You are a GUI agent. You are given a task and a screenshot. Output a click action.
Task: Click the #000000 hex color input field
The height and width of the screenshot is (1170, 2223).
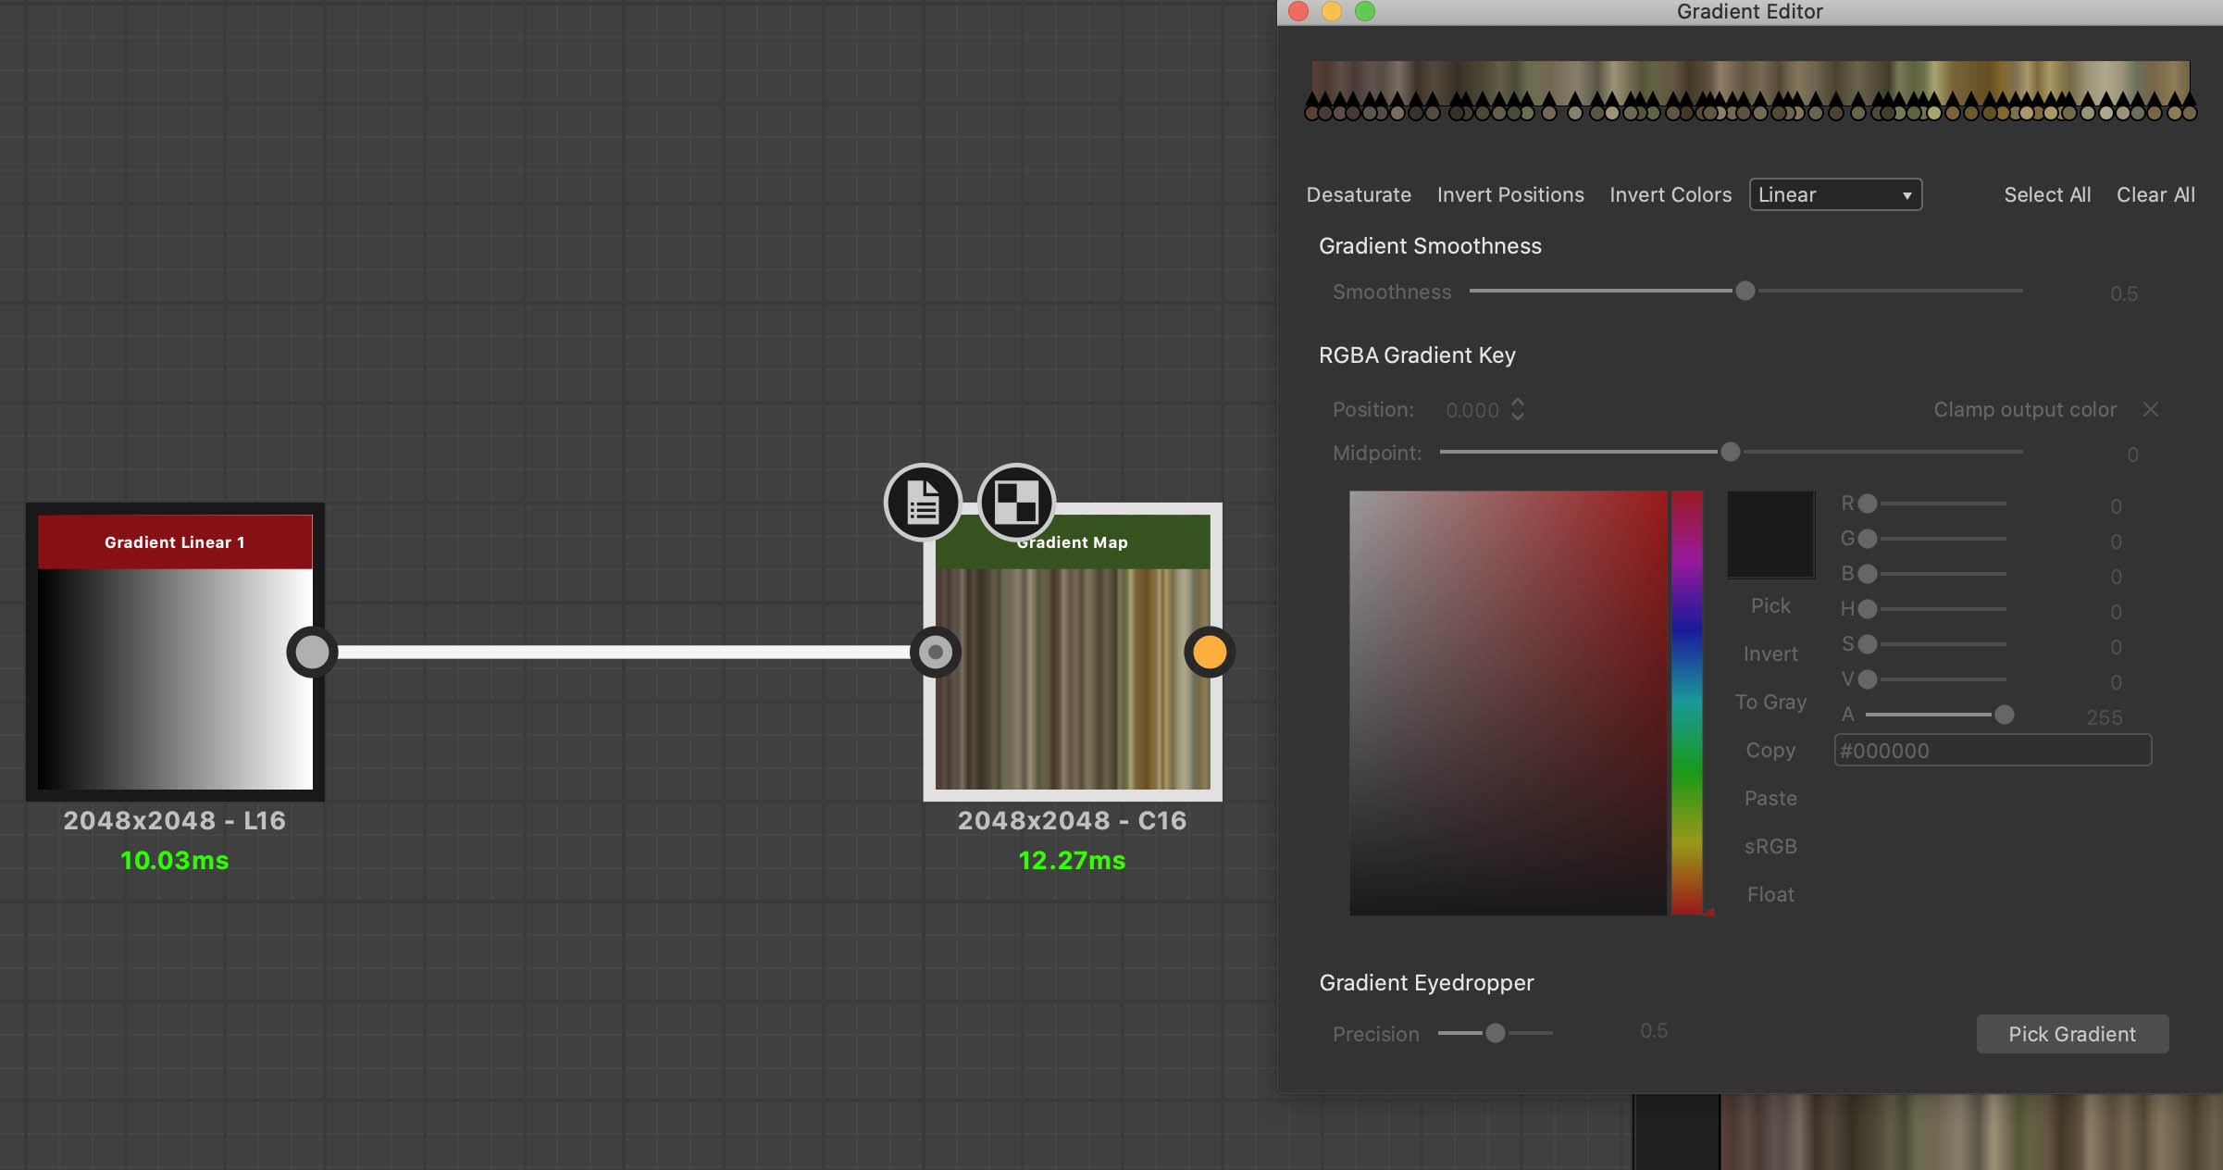[x=1992, y=751]
